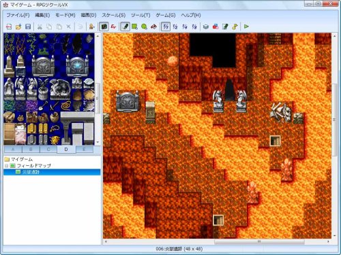
Task: Switch to tileset tab B
Action: (31, 150)
